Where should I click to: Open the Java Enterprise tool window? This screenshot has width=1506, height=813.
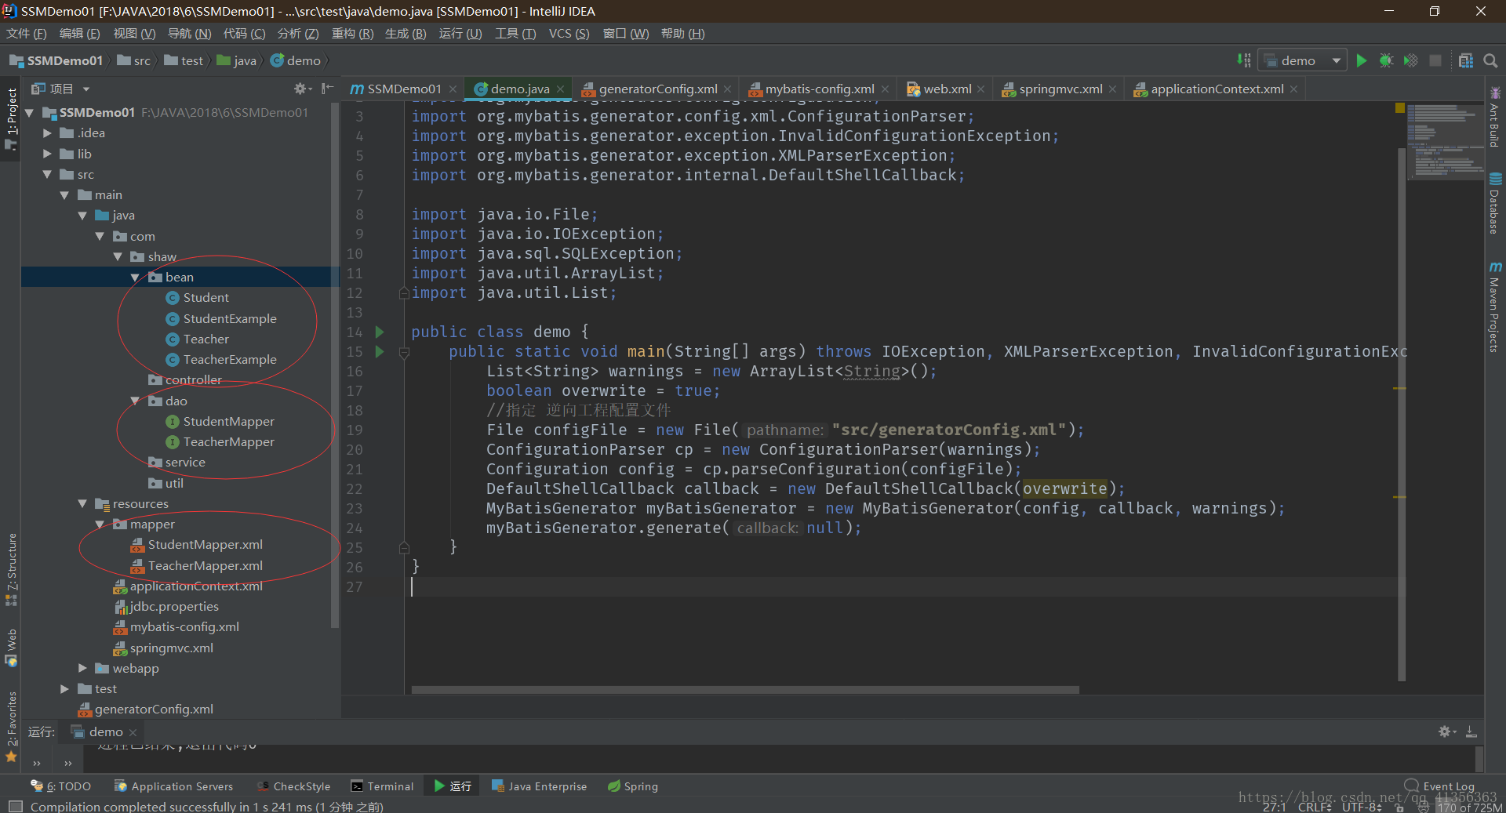coord(539,786)
